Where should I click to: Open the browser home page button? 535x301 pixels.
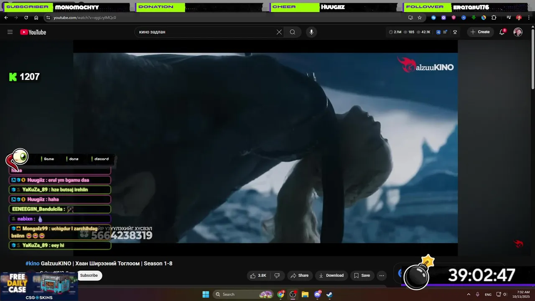tap(36, 18)
